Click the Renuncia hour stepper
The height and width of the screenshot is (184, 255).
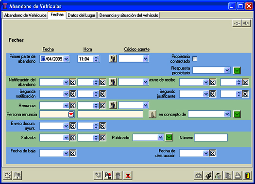pyautogui.click(x=96, y=106)
